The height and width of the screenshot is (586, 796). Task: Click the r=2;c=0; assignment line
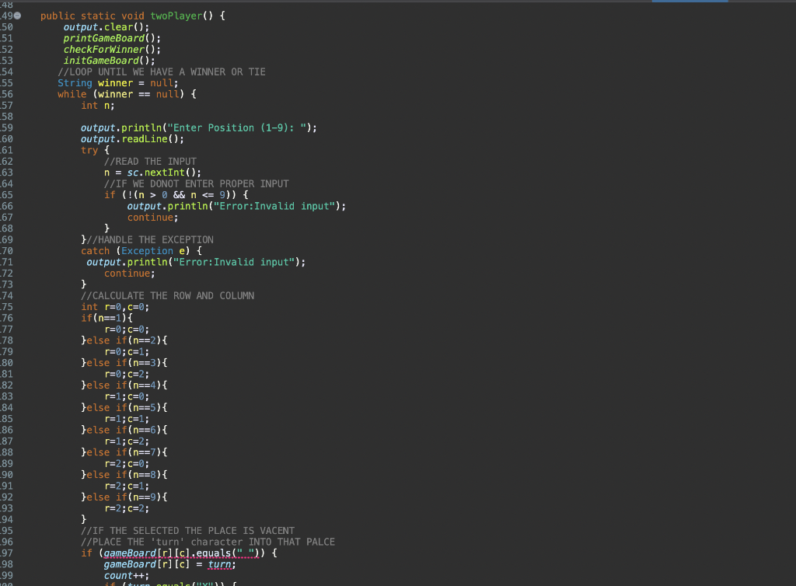pyautogui.click(x=127, y=463)
